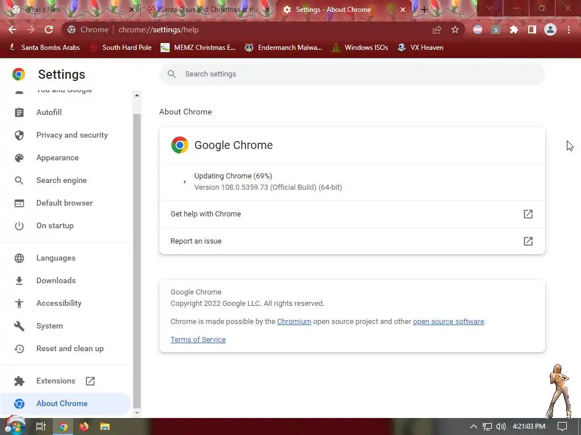Screen dimensions: 581x435
Task: Open MEMZ Christmas bookmark
Action: tap(198, 48)
